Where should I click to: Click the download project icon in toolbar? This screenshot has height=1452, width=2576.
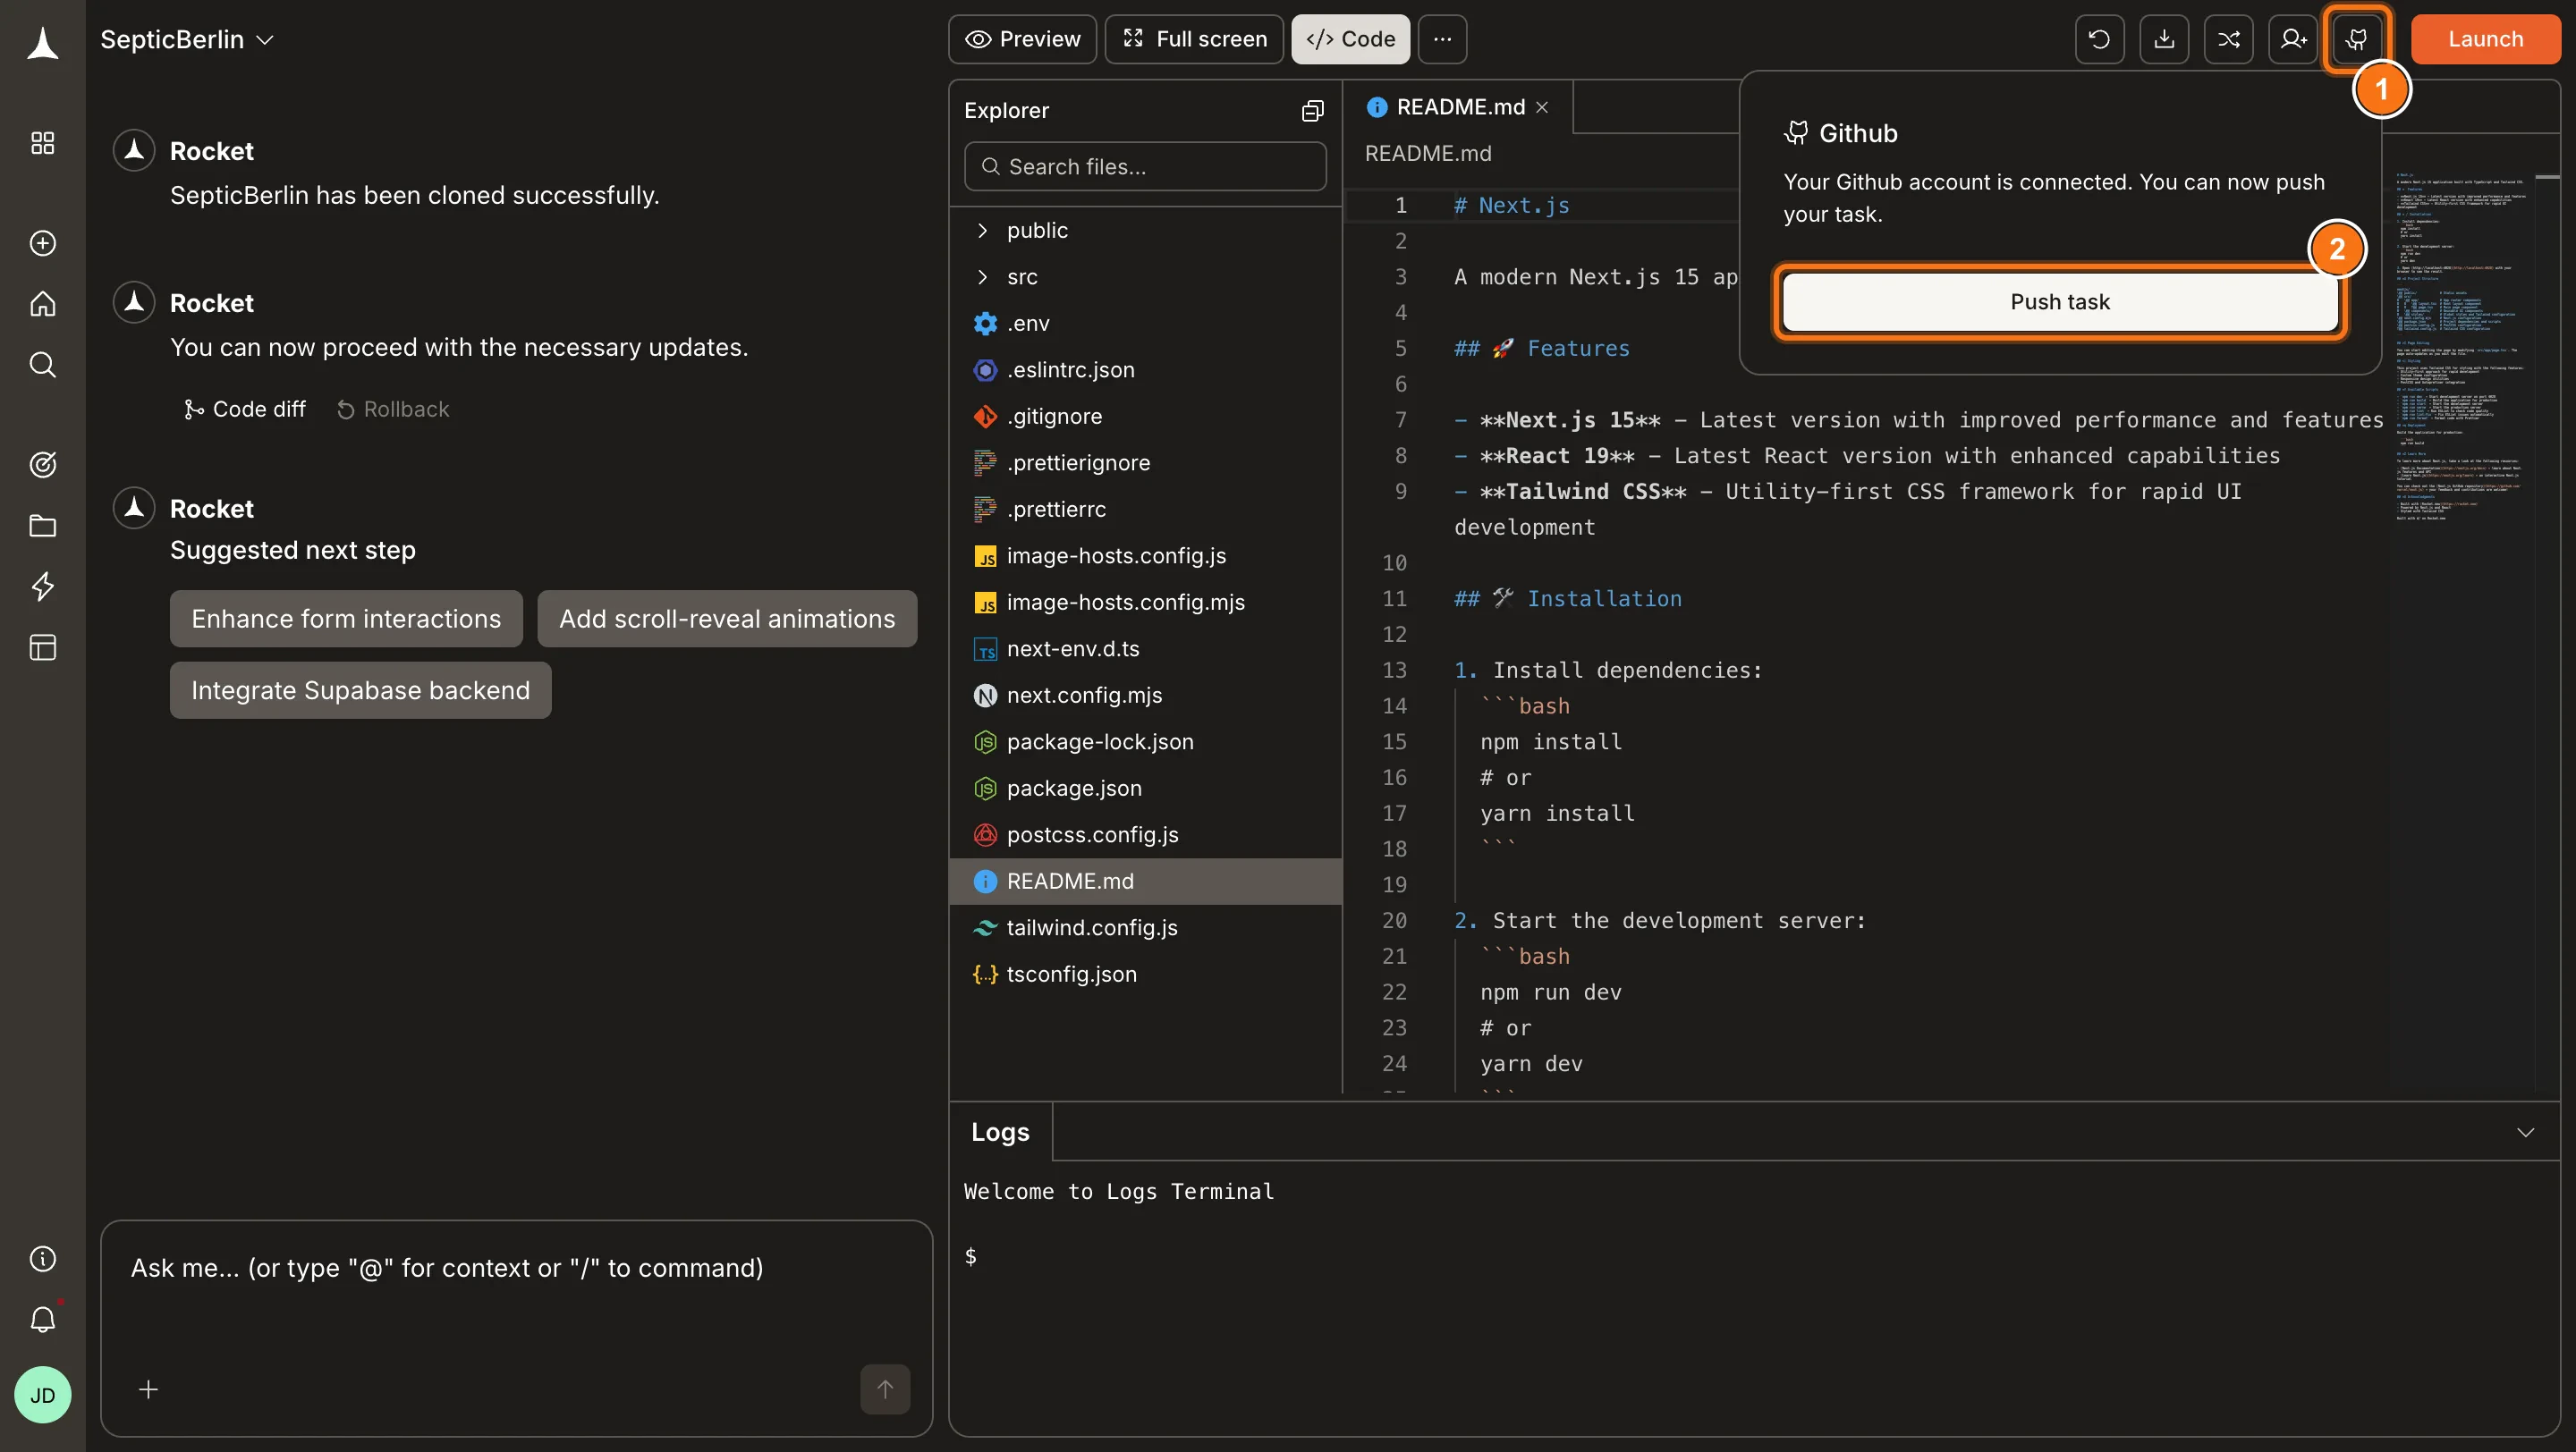pyautogui.click(x=2164, y=39)
